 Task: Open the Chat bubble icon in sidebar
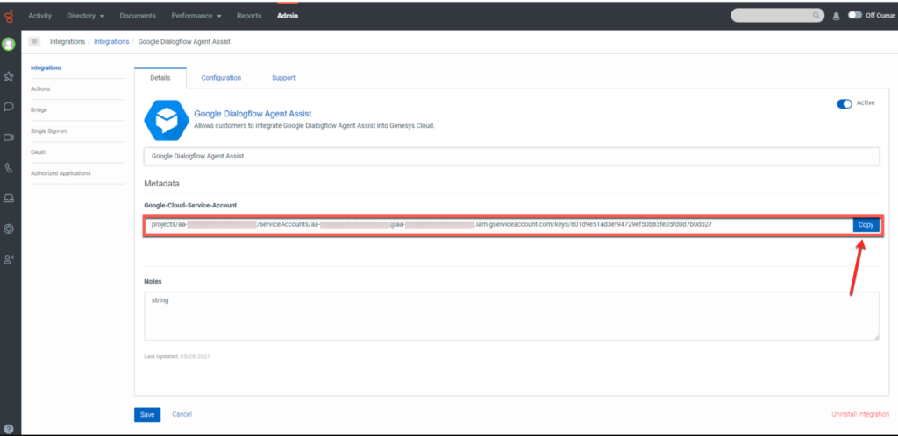[9, 107]
